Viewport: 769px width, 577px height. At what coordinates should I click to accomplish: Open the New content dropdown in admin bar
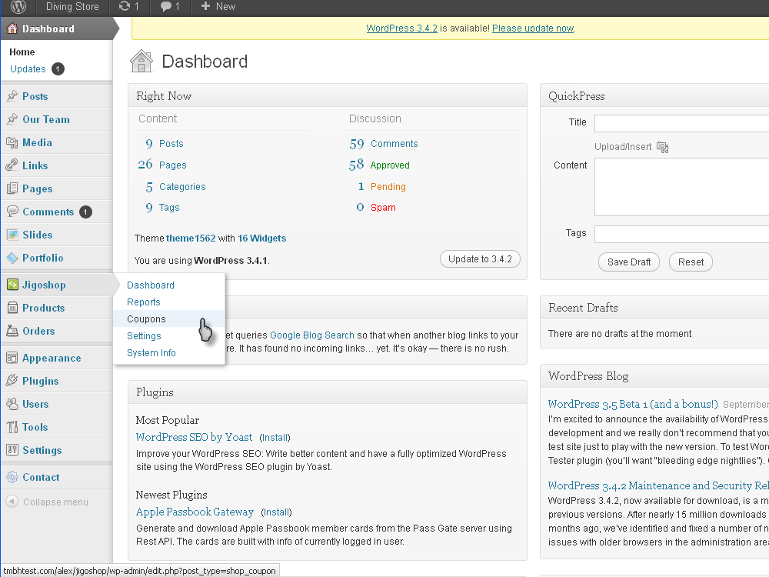[x=218, y=7]
